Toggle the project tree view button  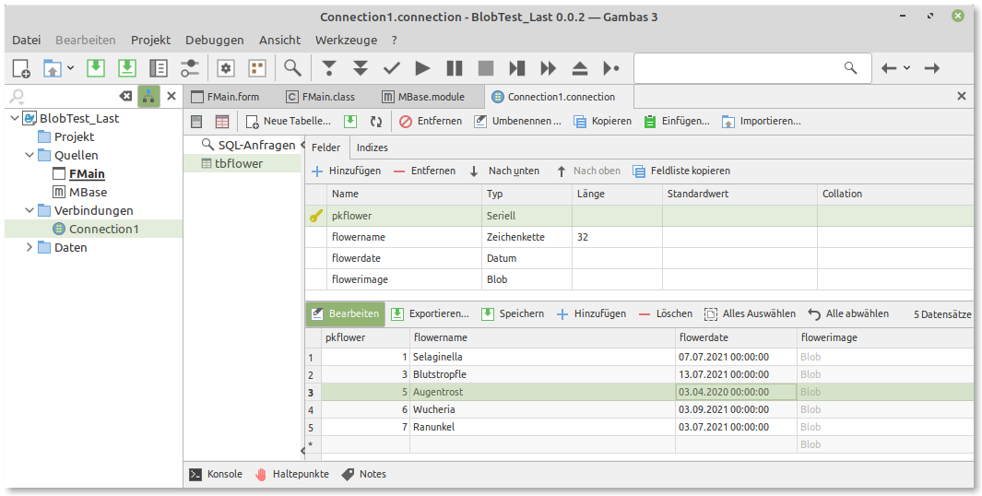pyautogui.click(x=148, y=96)
